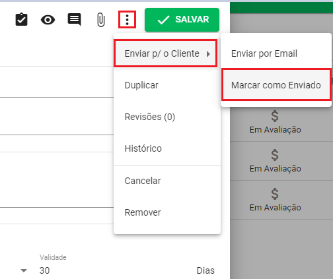Select Marcar como Enviado option
Viewport: 333px width, 279px height.
coord(276,85)
